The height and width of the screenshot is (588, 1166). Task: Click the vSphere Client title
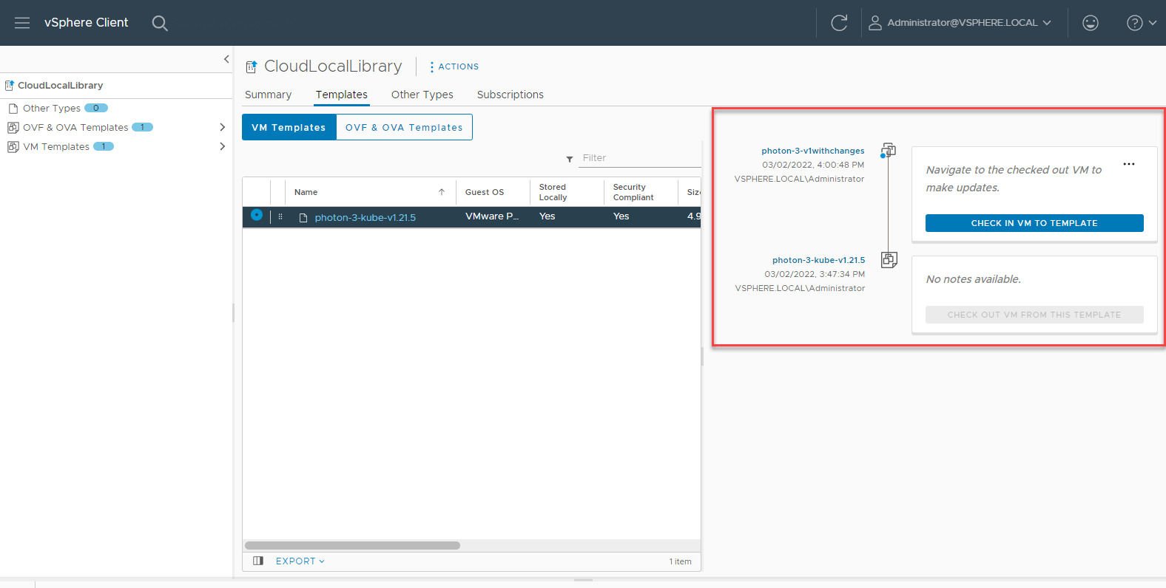(87, 23)
